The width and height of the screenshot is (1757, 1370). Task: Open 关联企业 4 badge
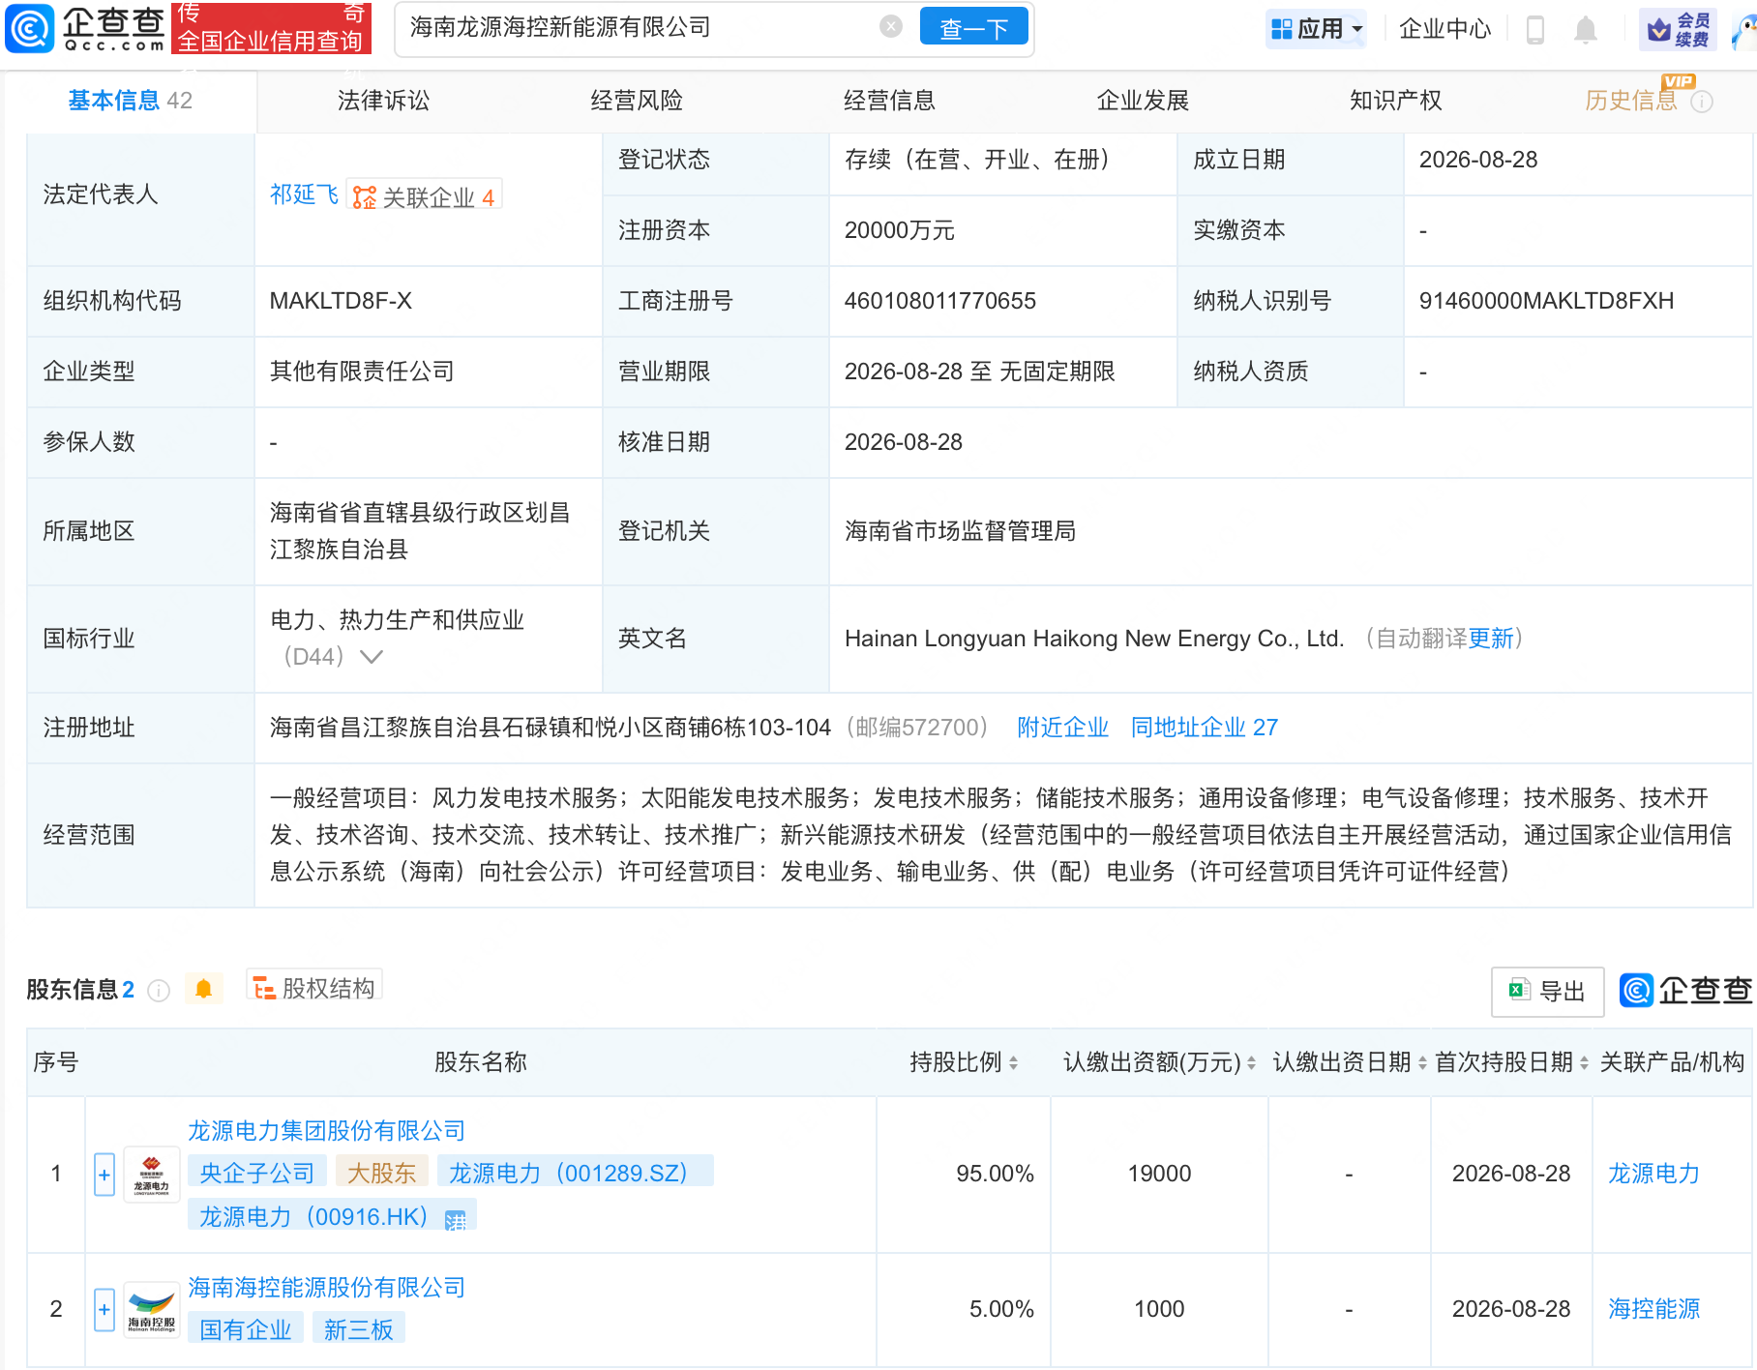[x=424, y=196]
